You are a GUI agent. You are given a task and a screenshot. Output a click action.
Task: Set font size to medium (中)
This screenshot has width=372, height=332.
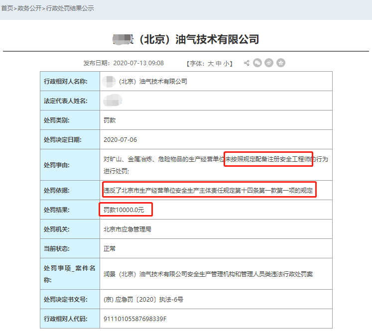click(x=219, y=63)
